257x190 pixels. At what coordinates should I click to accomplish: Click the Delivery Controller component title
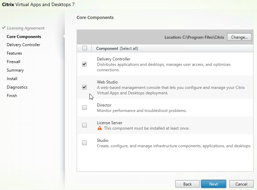(x=114, y=59)
